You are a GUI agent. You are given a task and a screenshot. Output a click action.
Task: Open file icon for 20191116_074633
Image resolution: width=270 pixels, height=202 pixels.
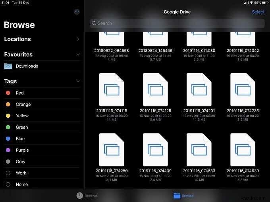[x=199, y=150]
